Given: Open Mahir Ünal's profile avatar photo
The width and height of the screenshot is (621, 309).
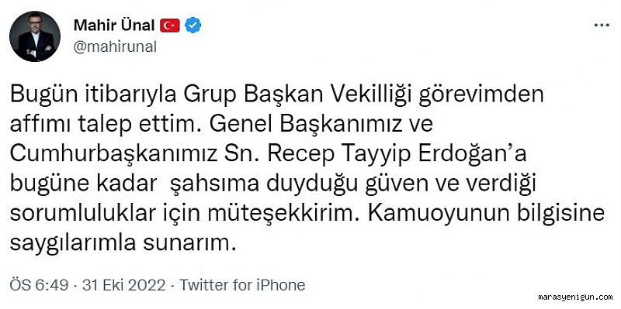Looking at the screenshot, I should (x=35, y=36).
